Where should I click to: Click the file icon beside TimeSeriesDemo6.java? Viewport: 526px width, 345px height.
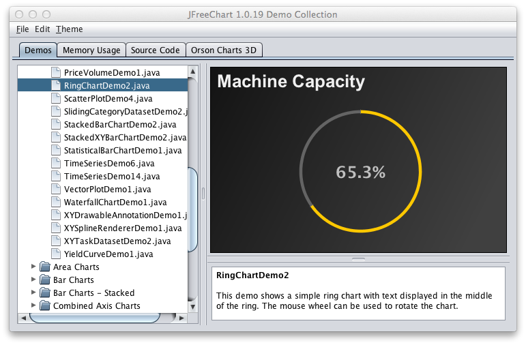(57, 163)
